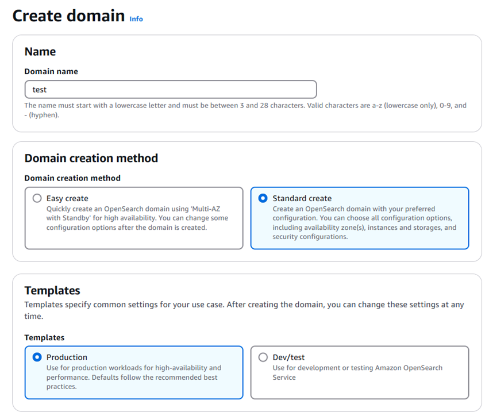Click the Standard create label text
The width and height of the screenshot is (489, 416).
[302, 198]
